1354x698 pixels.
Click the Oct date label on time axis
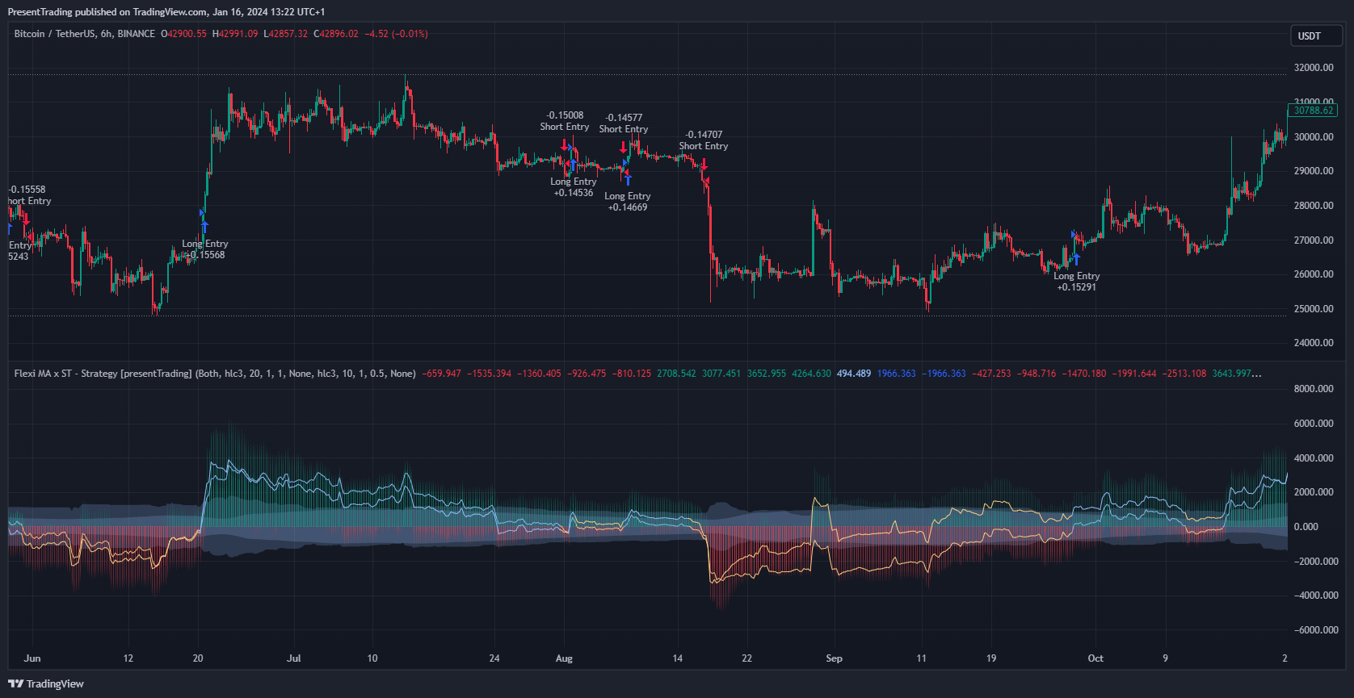tap(1095, 658)
